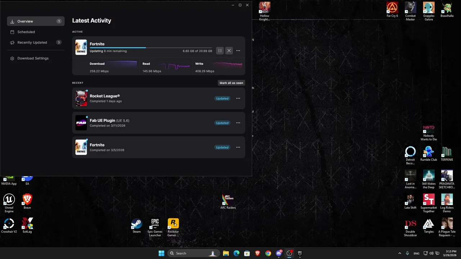Open three-dot menu for Rocket League

(238, 98)
